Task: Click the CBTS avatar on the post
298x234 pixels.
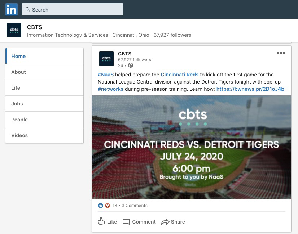Action: 106,59
